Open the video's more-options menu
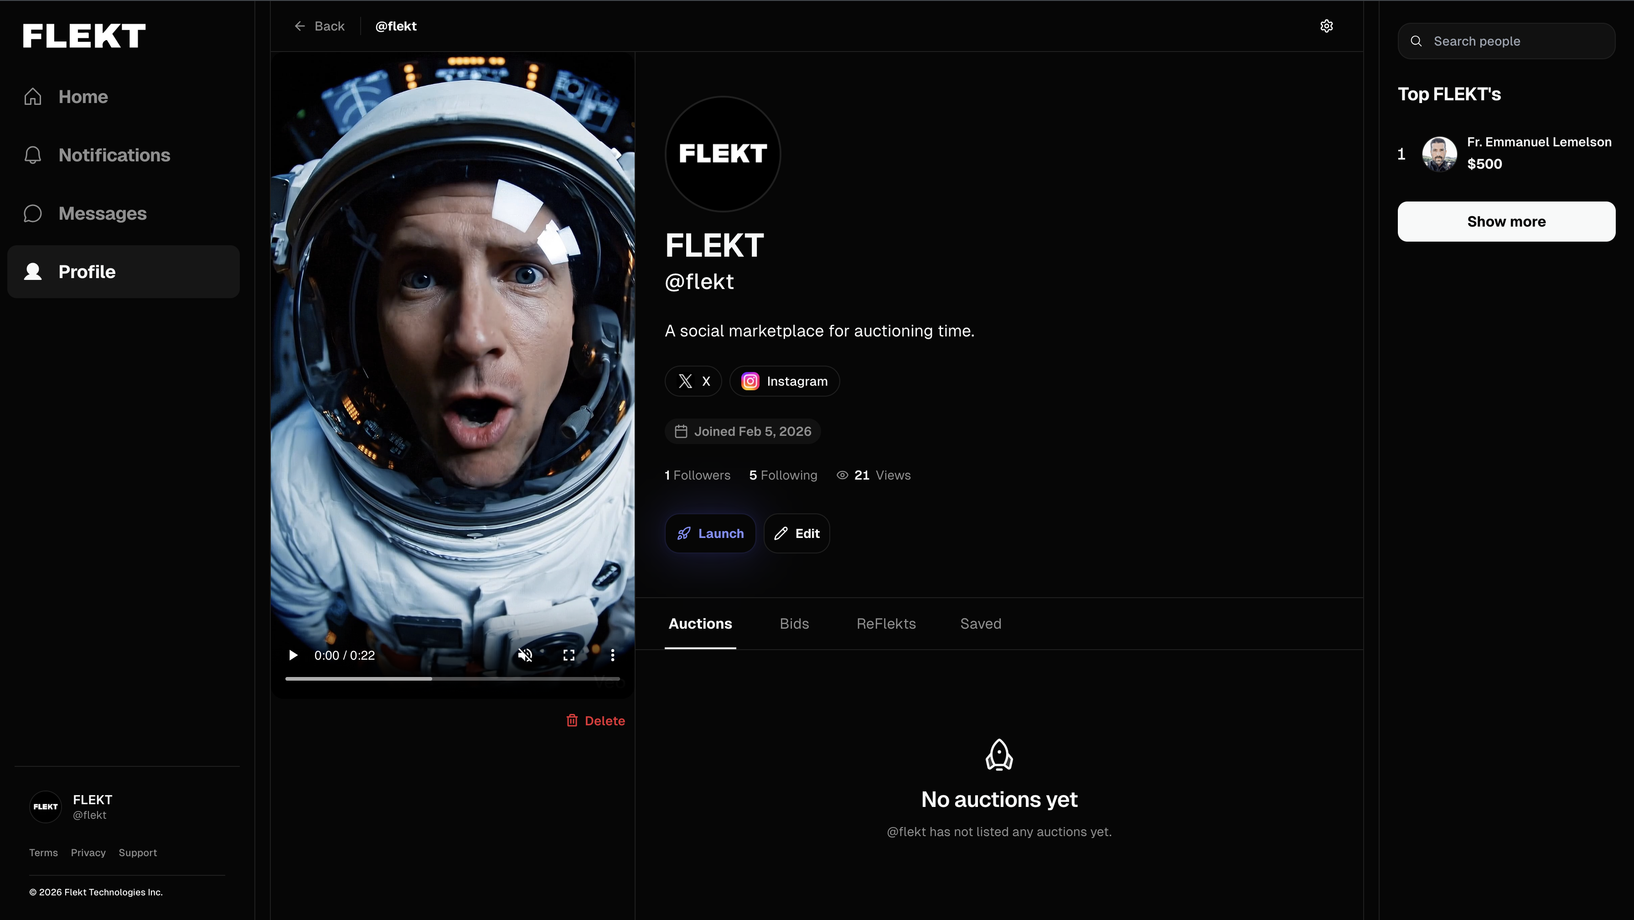The height and width of the screenshot is (920, 1634). (612, 655)
